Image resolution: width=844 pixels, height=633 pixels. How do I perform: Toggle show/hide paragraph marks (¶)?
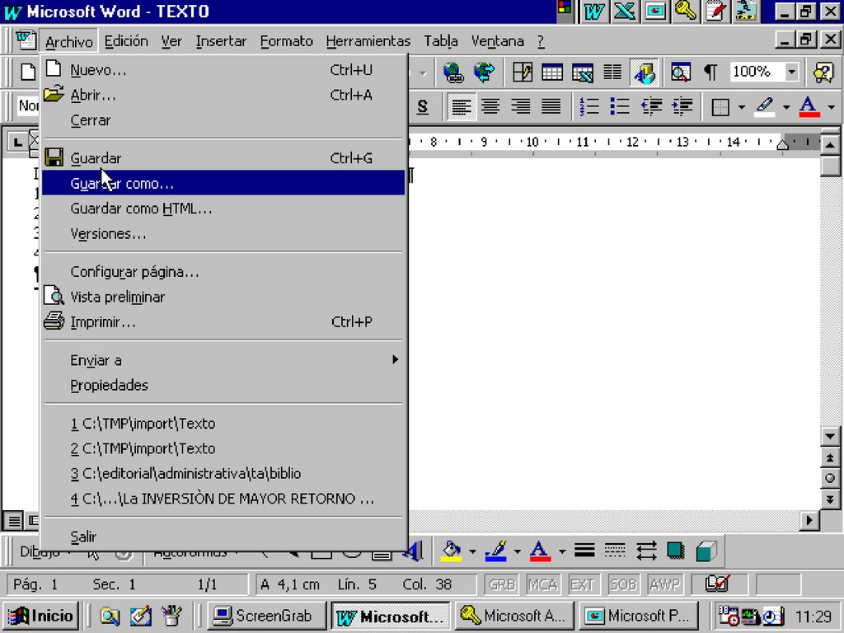[x=710, y=73]
